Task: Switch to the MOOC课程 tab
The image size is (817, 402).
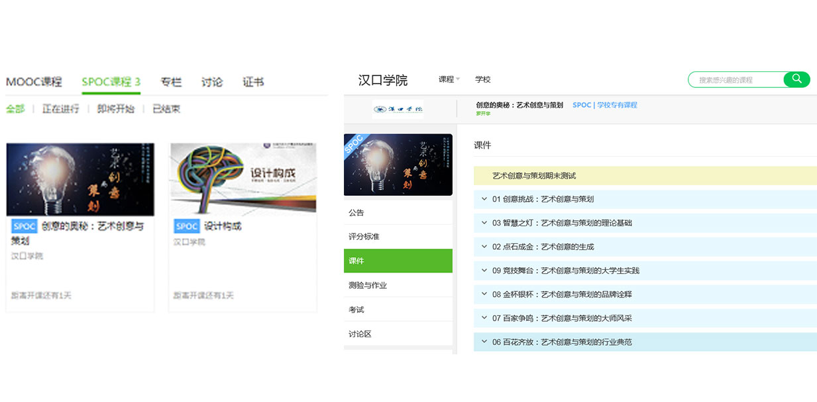Action: 34,82
